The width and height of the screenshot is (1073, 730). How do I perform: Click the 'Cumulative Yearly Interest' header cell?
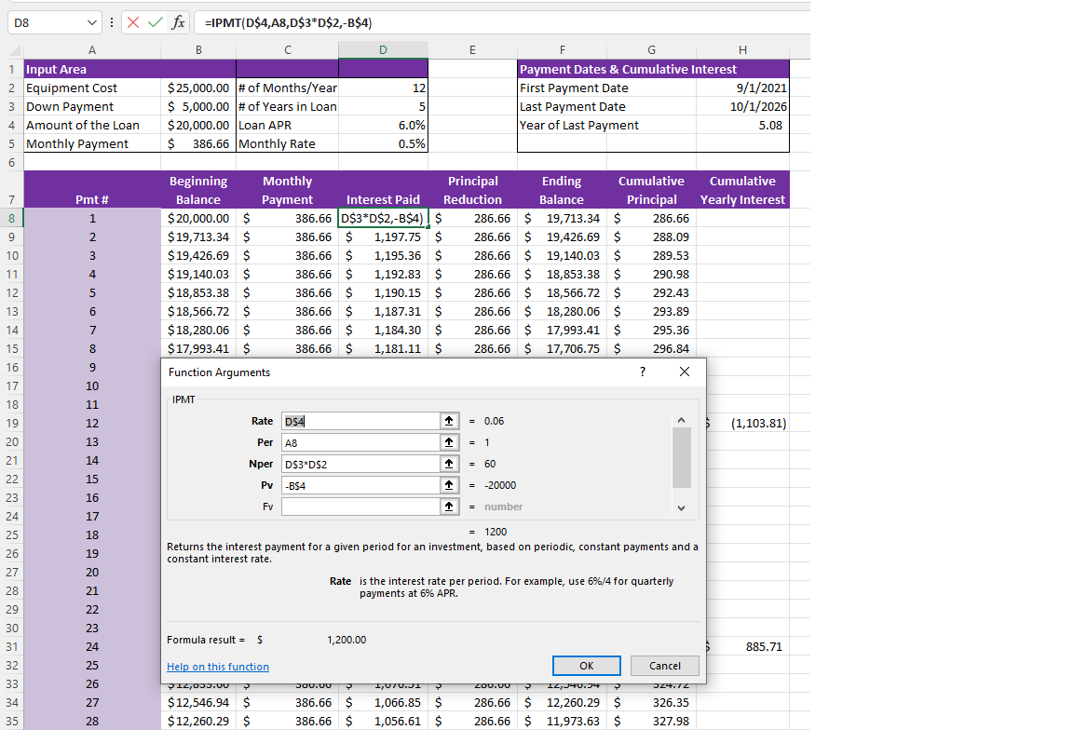pyautogui.click(x=742, y=190)
